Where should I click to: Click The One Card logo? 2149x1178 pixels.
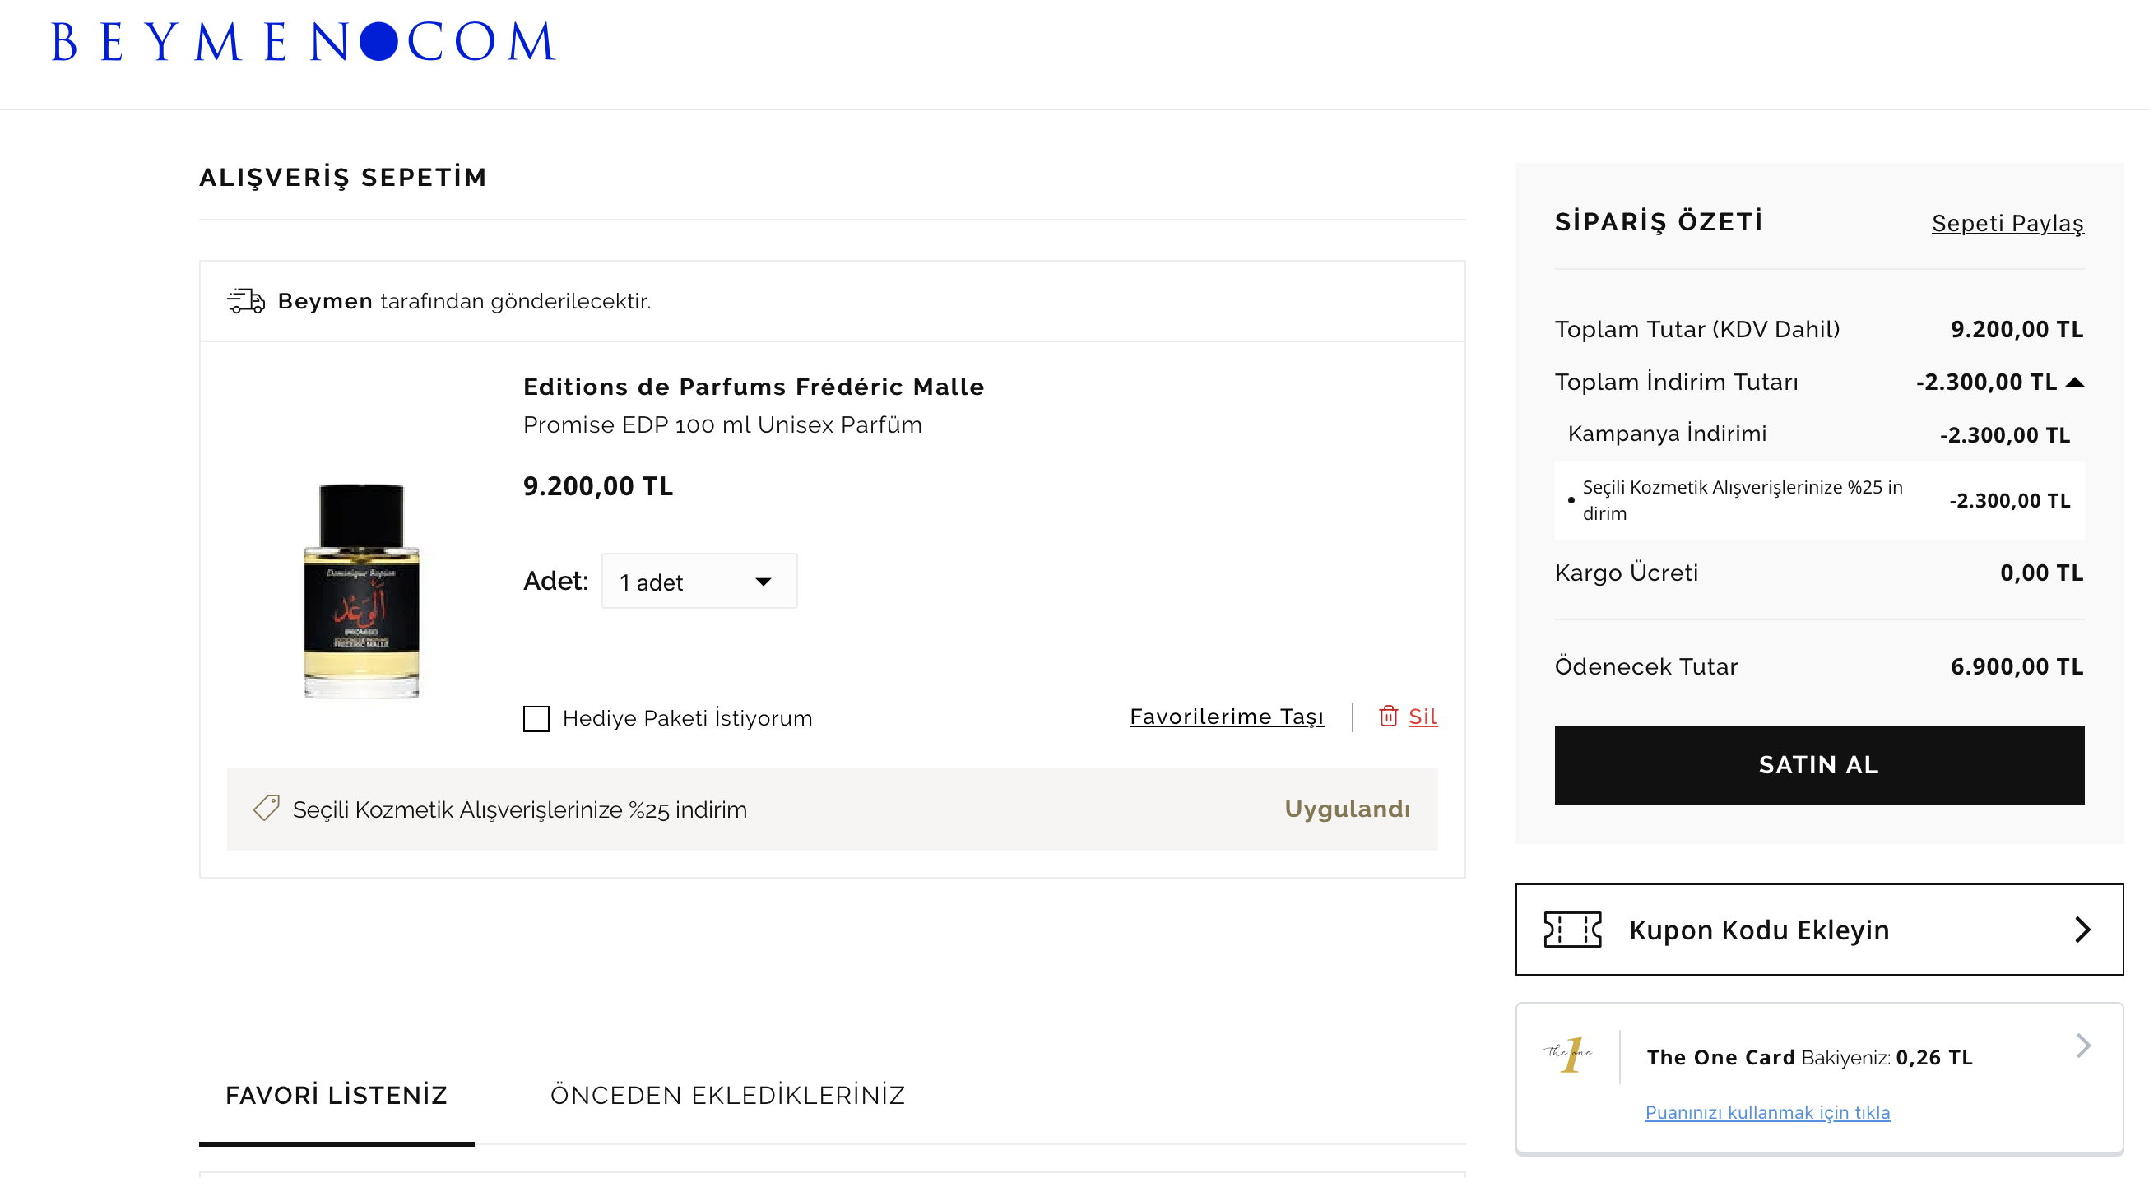point(1567,1055)
